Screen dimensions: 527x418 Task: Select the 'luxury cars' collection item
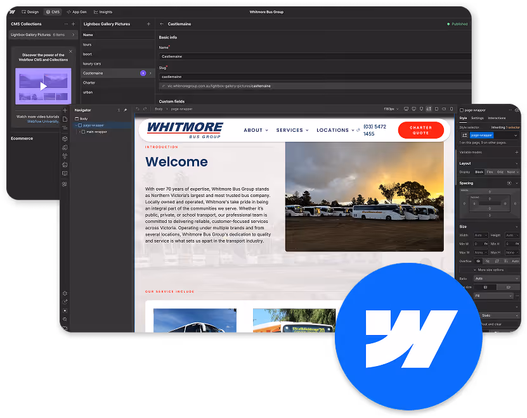click(117, 63)
